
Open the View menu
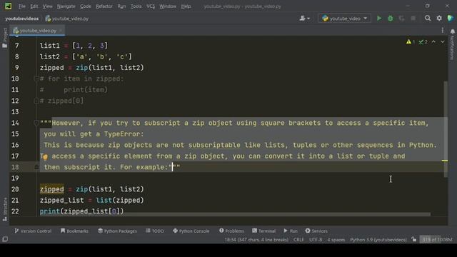pyautogui.click(x=47, y=6)
